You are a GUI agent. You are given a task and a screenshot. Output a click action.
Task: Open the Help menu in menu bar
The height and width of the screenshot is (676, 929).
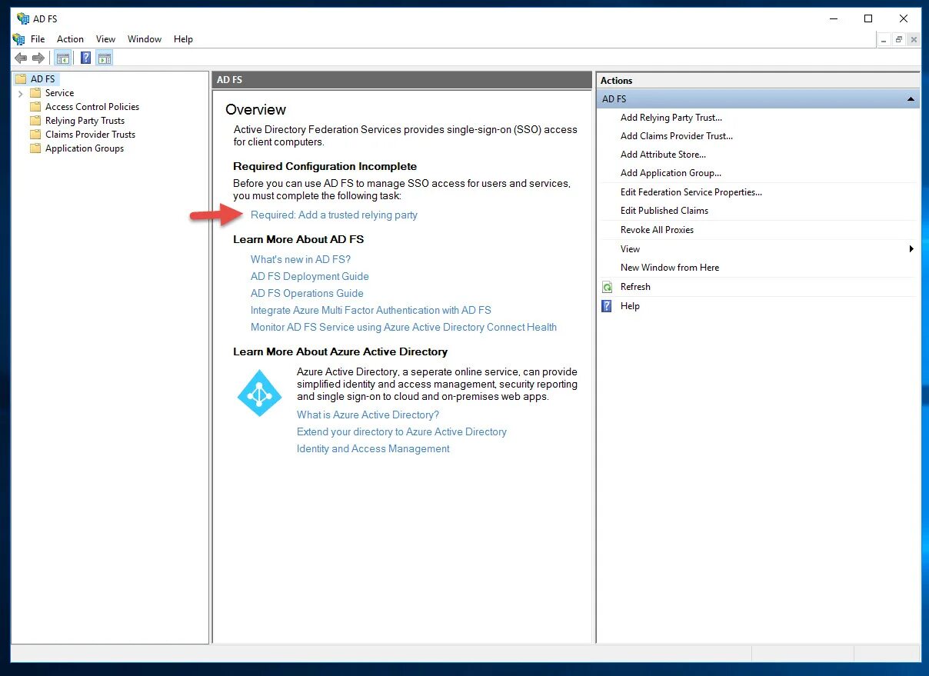tap(183, 39)
